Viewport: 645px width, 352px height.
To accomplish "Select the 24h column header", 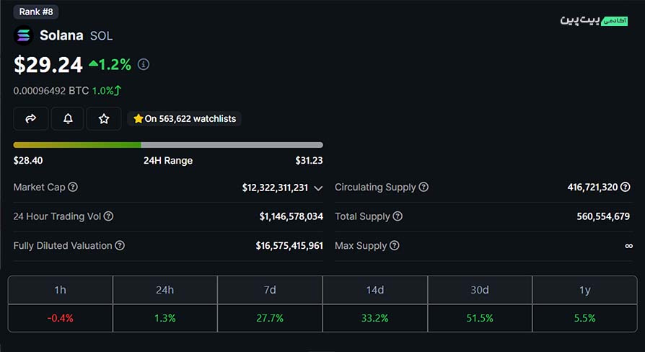I will point(165,290).
